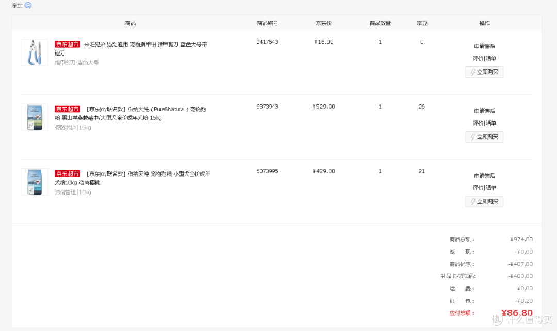The image size is (557, 331).
Task: Select the -¥0.20 red packet amount
Action: click(524, 301)
